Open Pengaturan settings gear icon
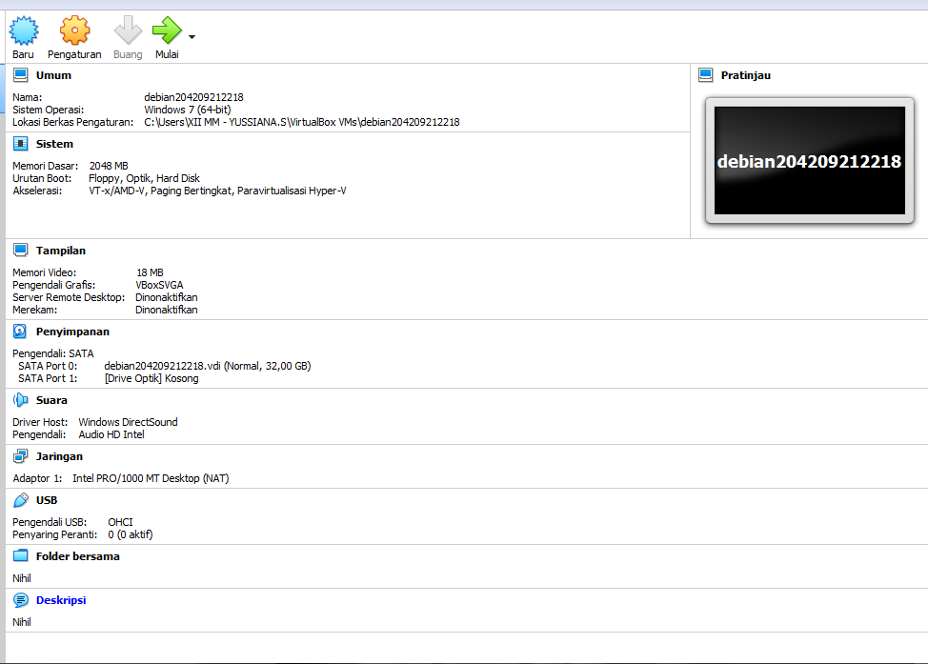928x664 pixels. click(74, 30)
